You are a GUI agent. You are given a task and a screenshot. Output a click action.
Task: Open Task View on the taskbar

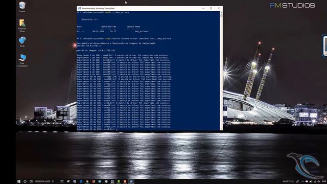[31, 181]
